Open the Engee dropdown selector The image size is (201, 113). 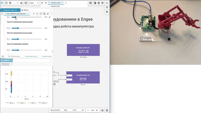point(35,3)
